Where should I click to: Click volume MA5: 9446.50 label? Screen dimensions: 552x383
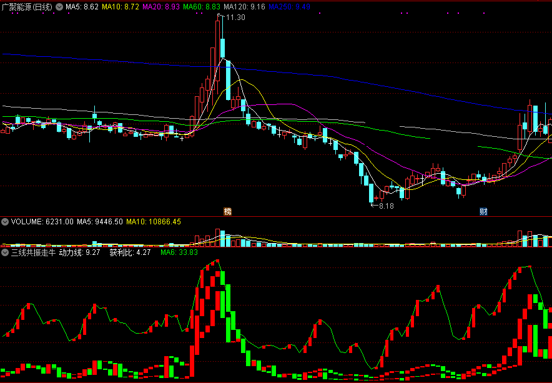click(x=100, y=222)
